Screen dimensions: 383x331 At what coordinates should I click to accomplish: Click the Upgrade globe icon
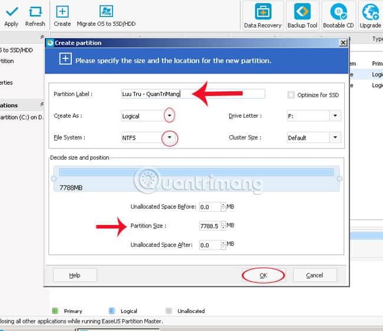point(371,11)
